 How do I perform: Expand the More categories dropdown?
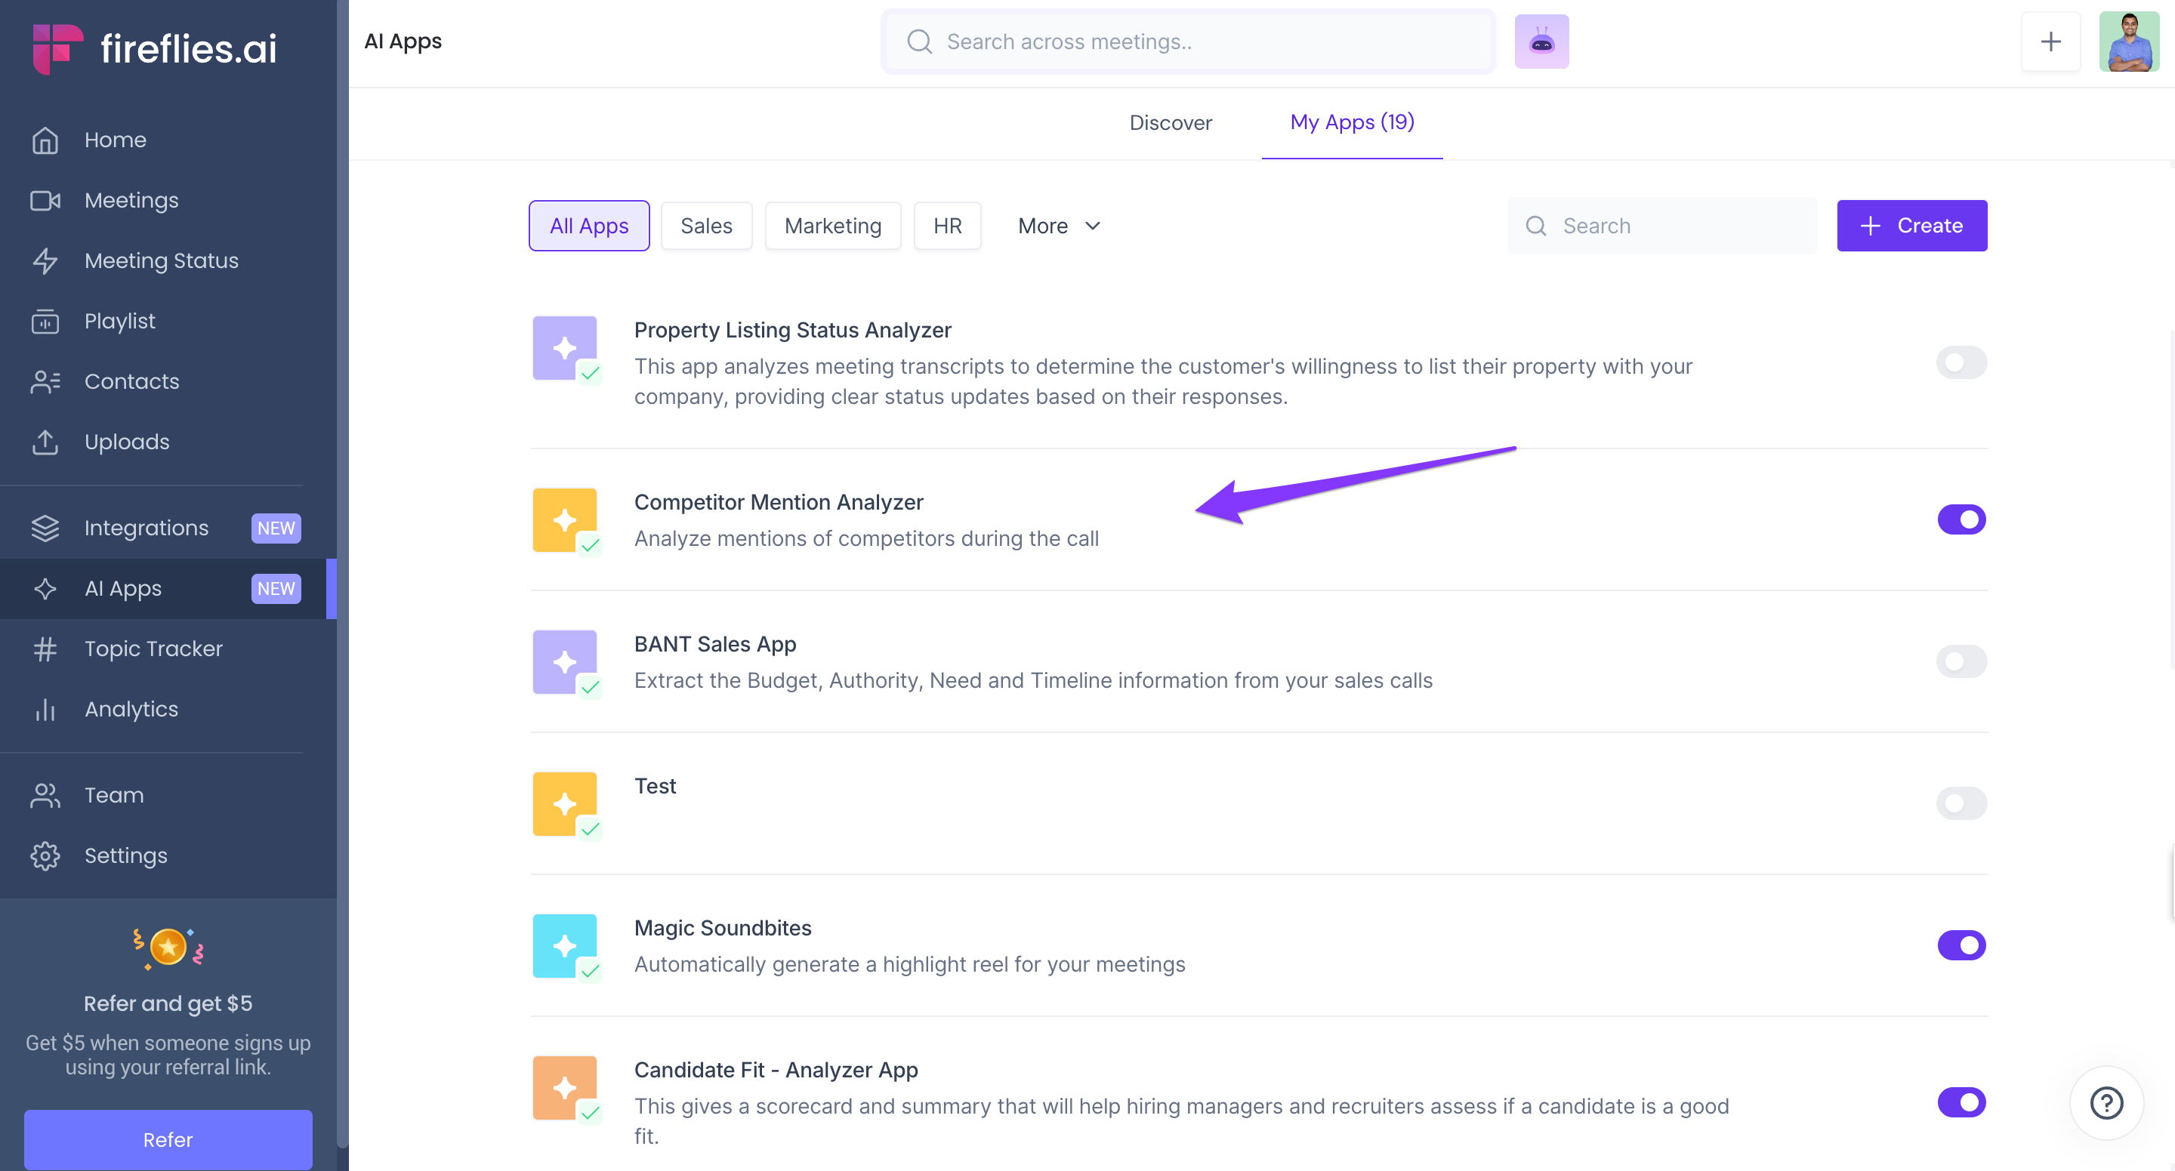(1059, 226)
